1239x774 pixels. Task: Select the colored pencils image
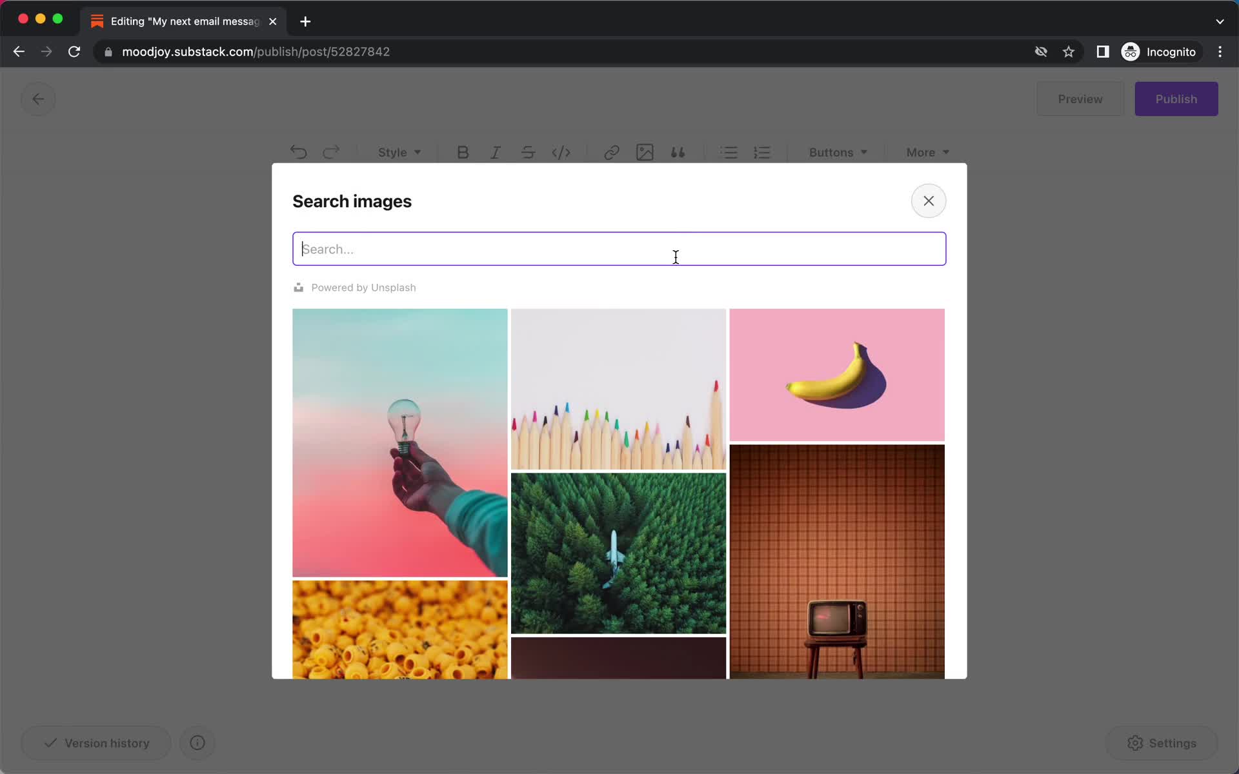[x=618, y=389]
